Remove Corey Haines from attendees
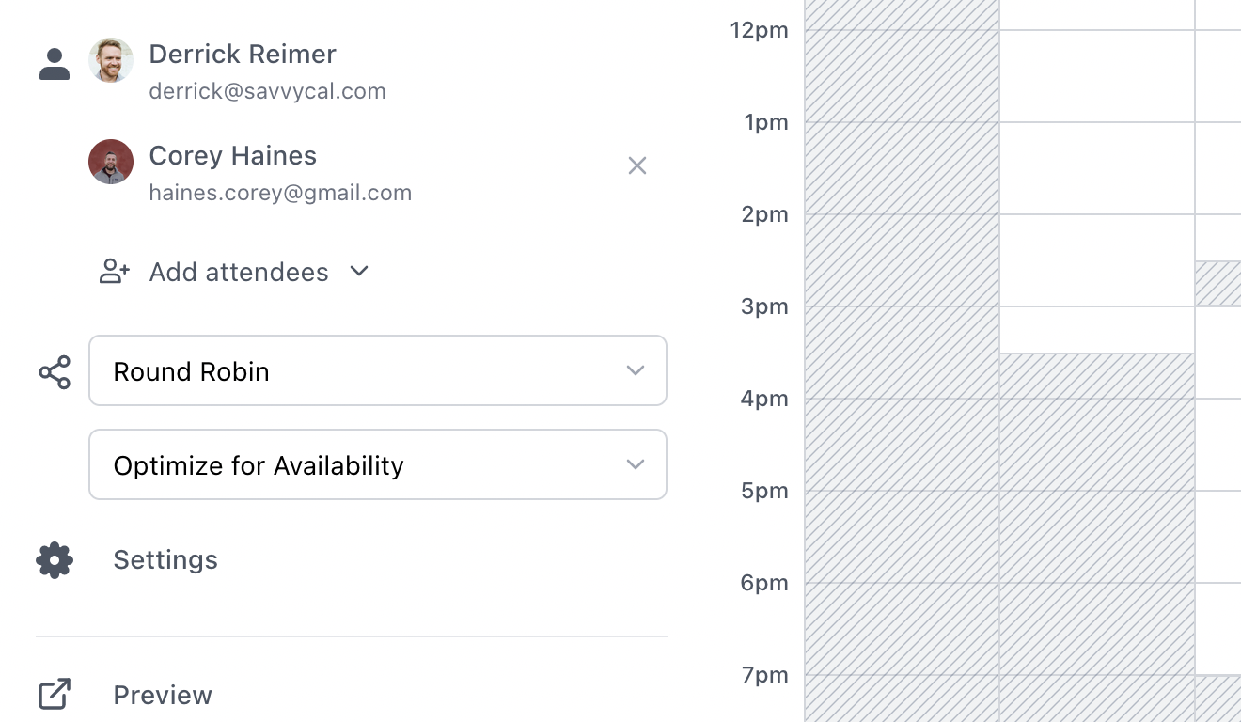Screen dimensions: 1241x722 click(637, 165)
